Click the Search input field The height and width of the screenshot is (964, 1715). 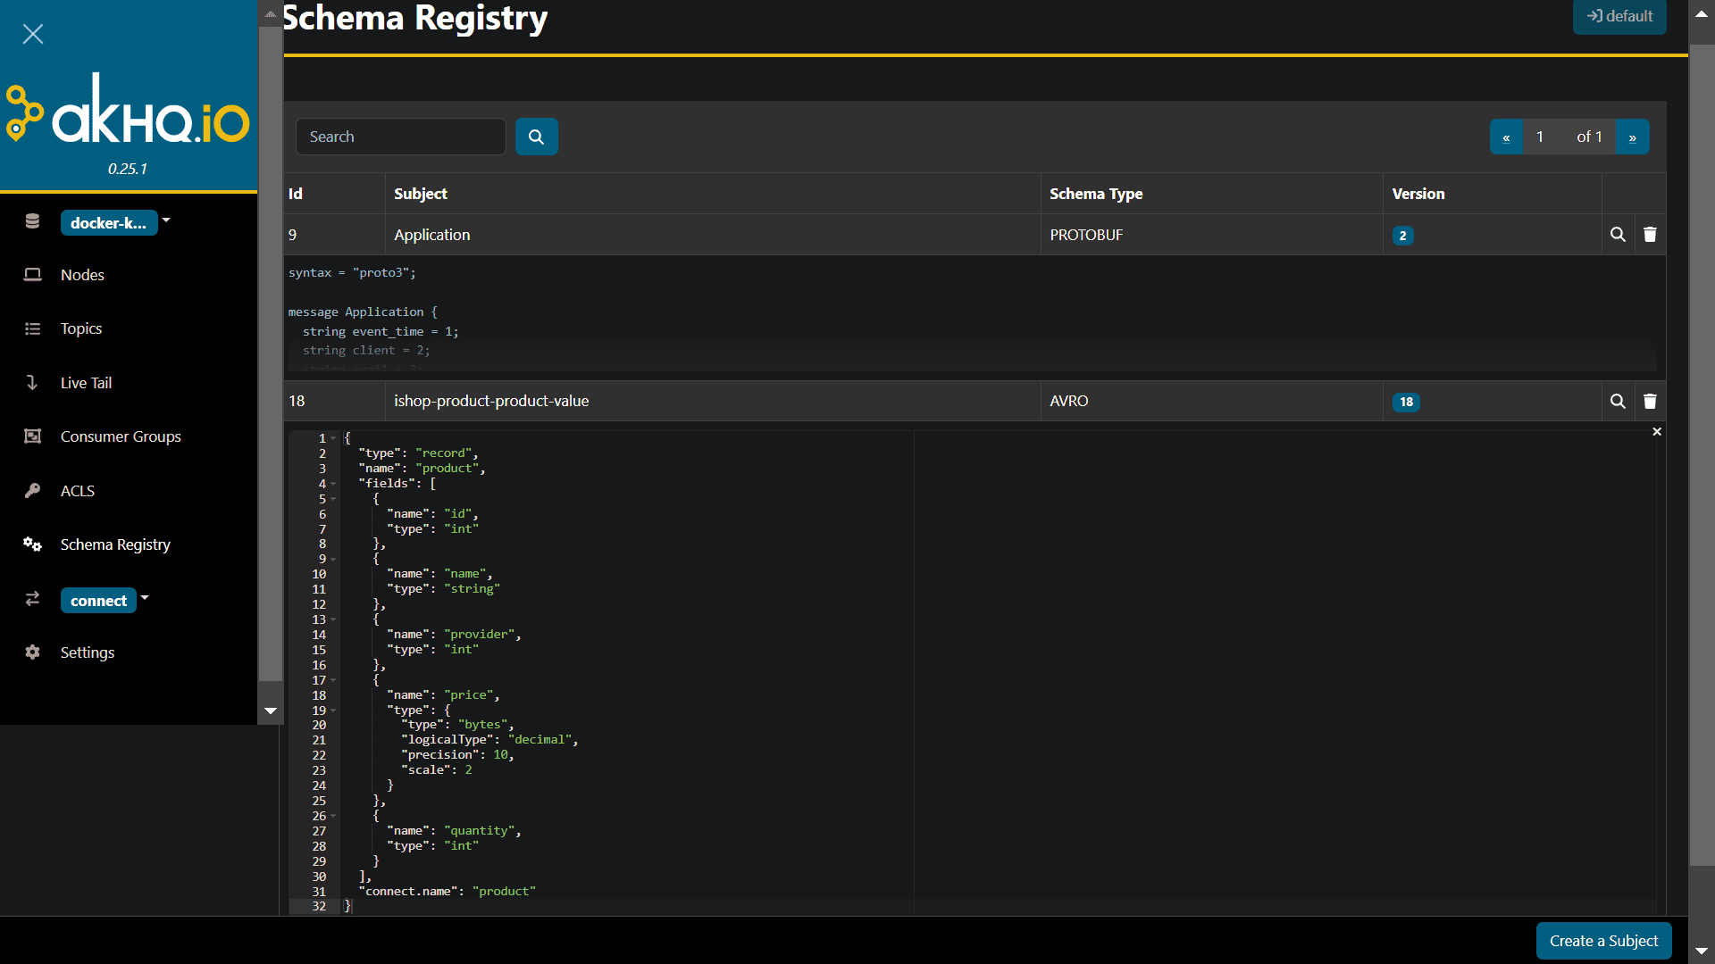[400, 137]
